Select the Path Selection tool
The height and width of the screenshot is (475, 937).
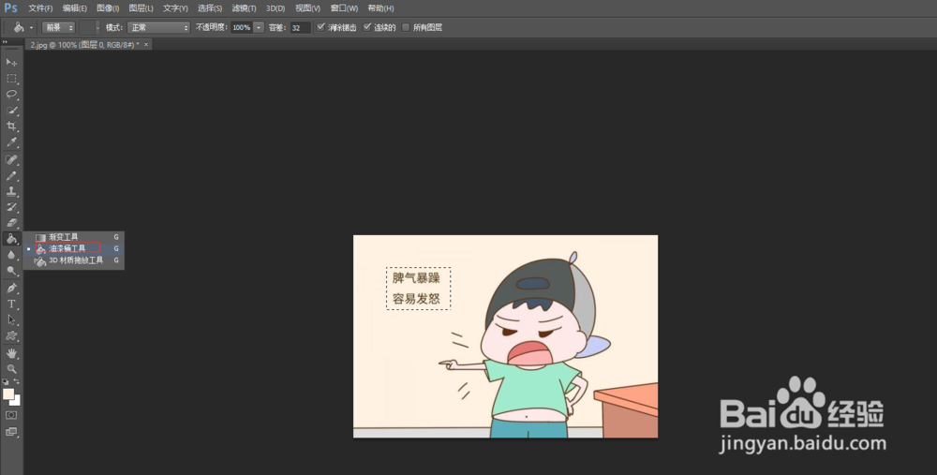coord(11,319)
